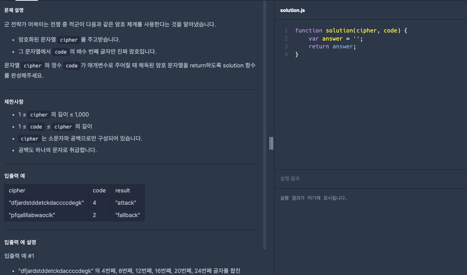The width and height of the screenshot is (467, 275).
Task: Click the 'code' table column header
Action: [99, 191]
